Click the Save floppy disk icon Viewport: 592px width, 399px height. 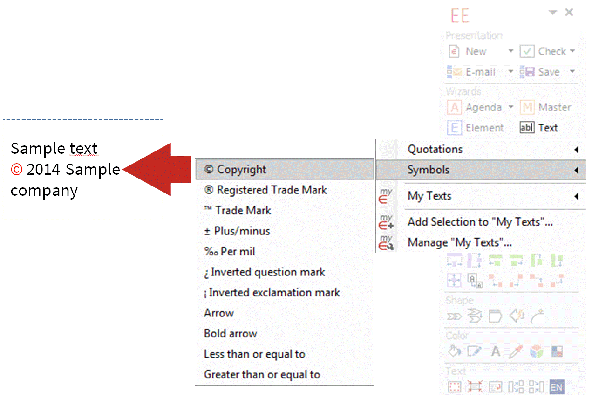(527, 72)
